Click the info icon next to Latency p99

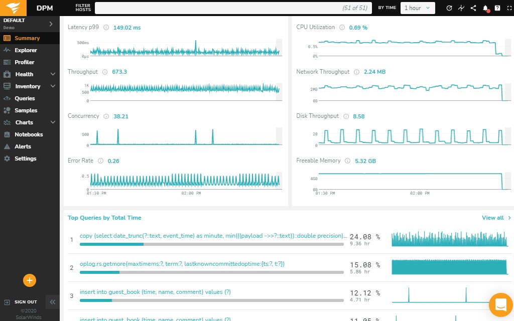click(x=106, y=28)
